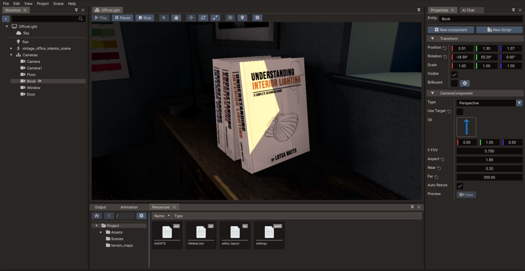Click the Resources path field
525x271 pixels.
[x=125, y=216]
